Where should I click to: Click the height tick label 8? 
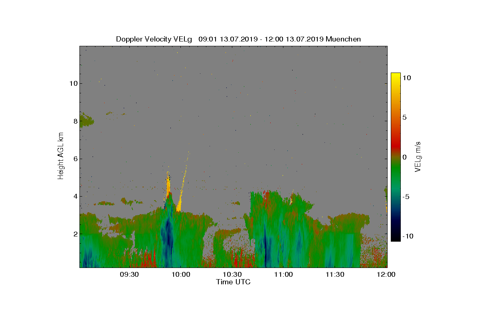[x=75, y=121]
